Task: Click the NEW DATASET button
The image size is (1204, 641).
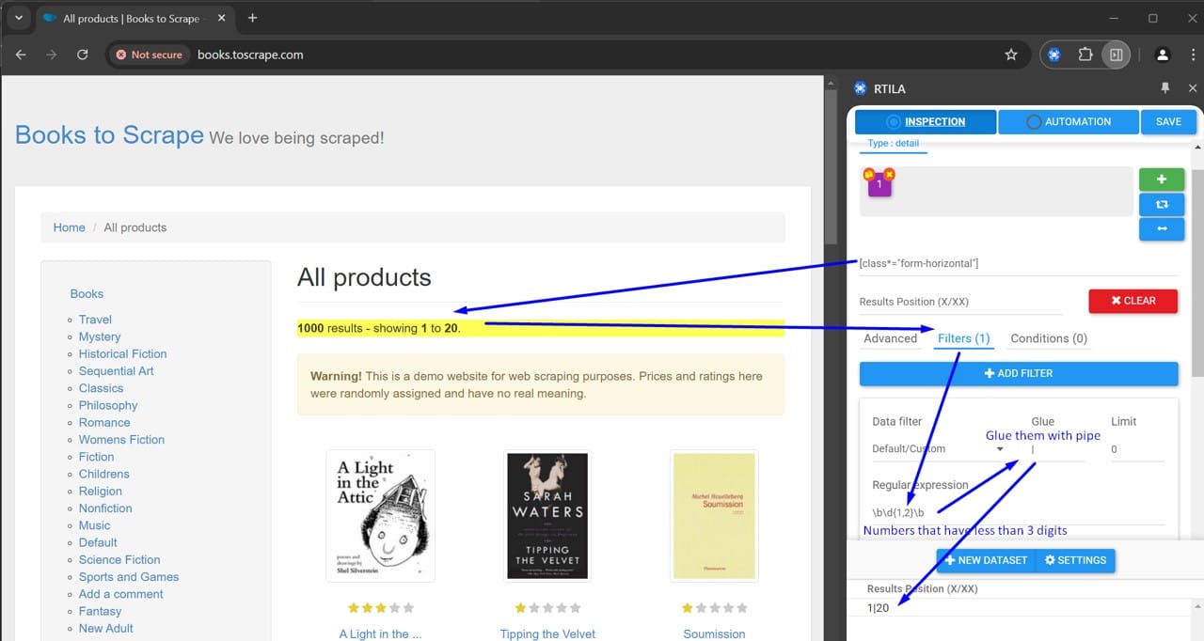Action: tap(986, 560)
